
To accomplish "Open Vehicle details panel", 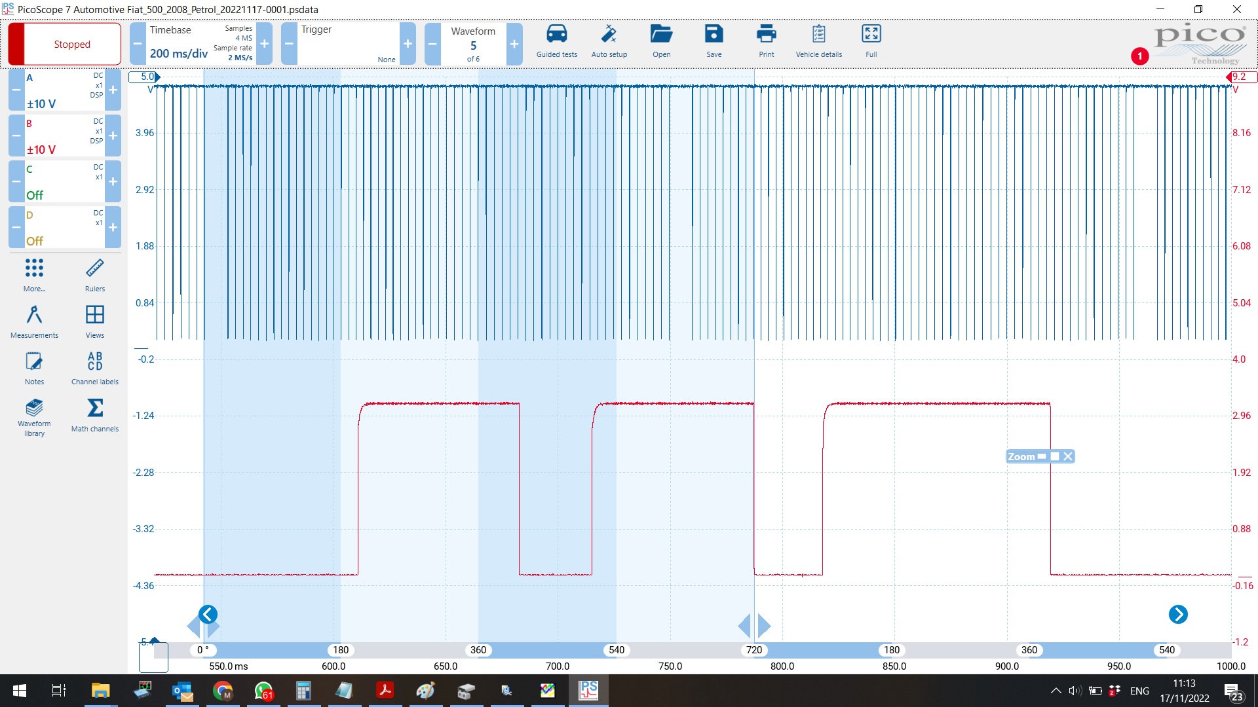I will [819, 41].
